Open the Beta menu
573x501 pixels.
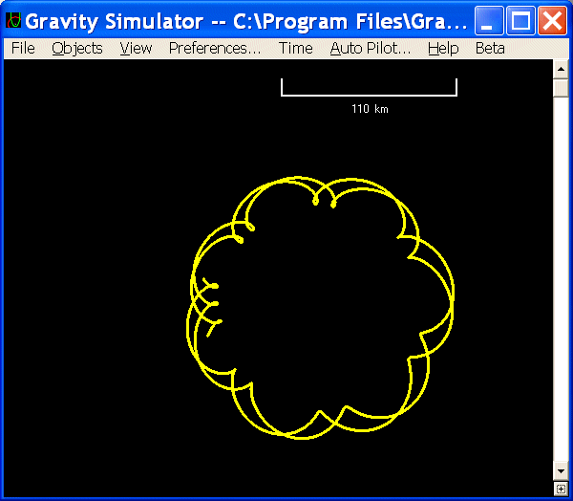point(490,49)
